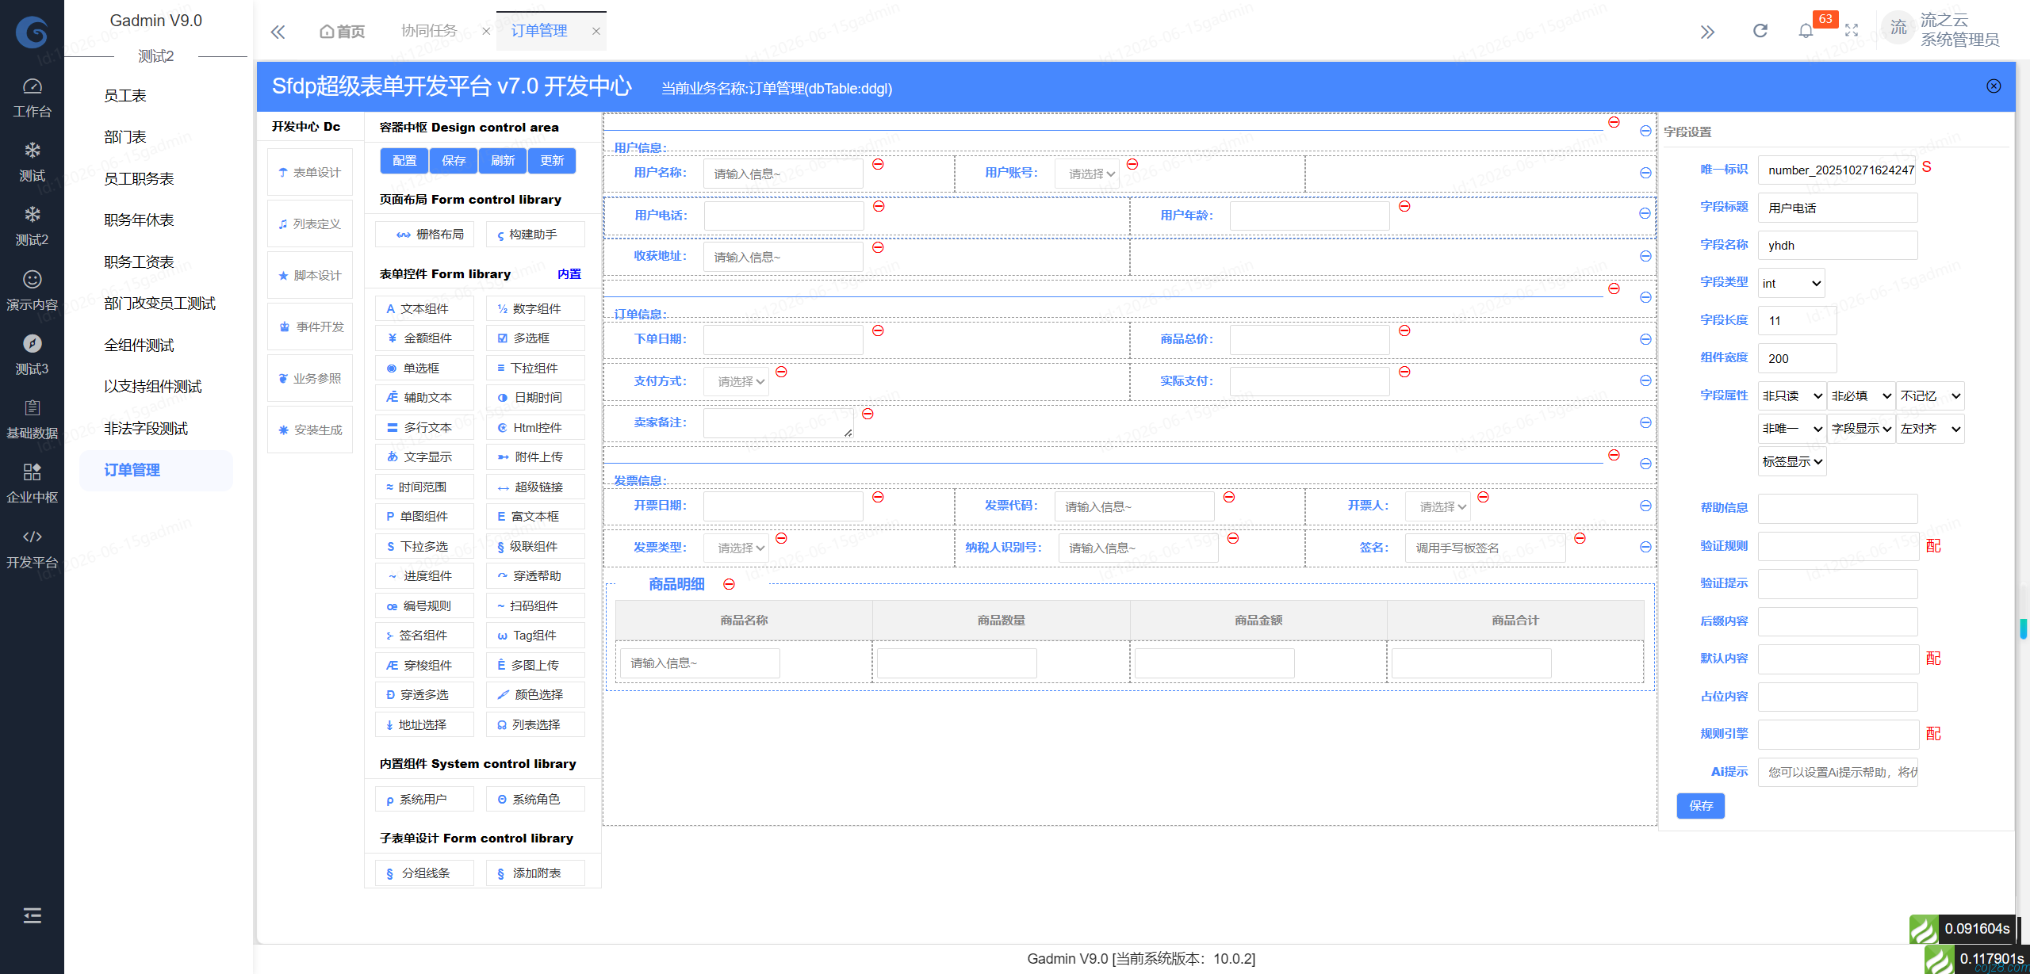The image size is (2030, 974).
Task: Click the blue 保存 toolbar button
Action: tap(454, 161)
